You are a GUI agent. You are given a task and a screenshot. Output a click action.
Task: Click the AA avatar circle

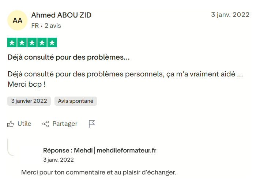click(x=17, y=20)
